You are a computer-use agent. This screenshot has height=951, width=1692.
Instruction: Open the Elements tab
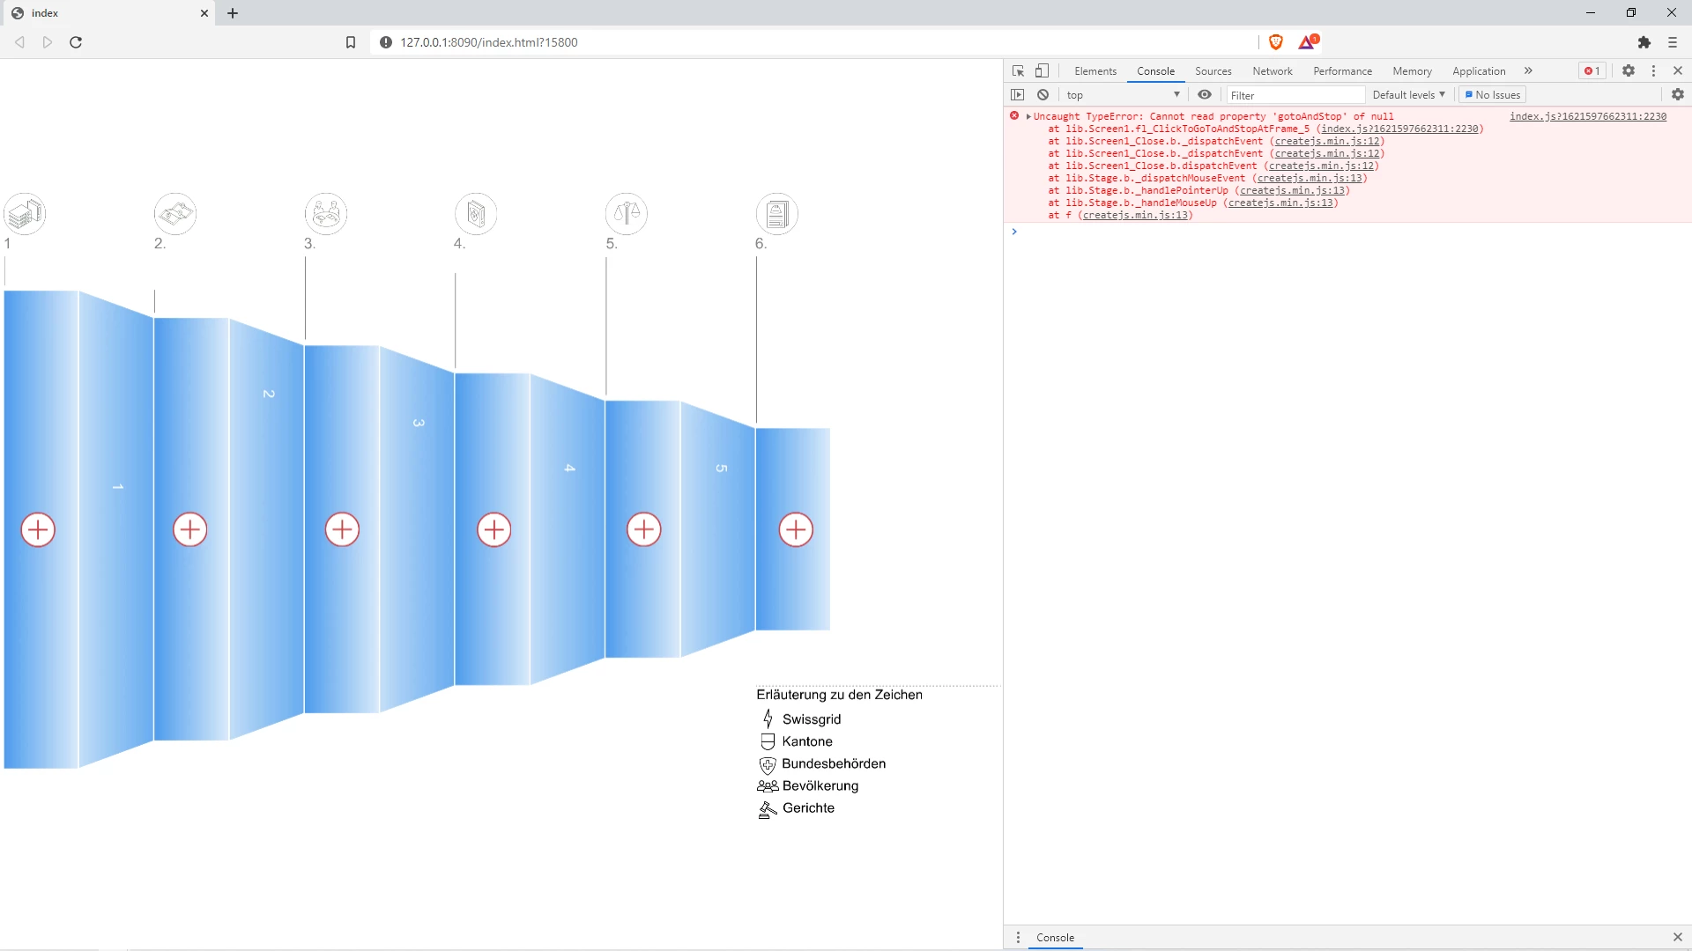click(x=1095, y=71)
